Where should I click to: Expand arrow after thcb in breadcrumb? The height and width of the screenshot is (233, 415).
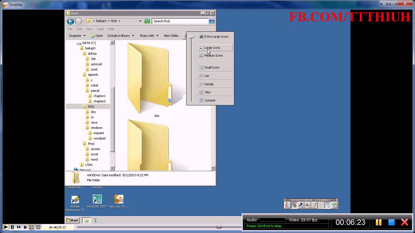[119, 21]
